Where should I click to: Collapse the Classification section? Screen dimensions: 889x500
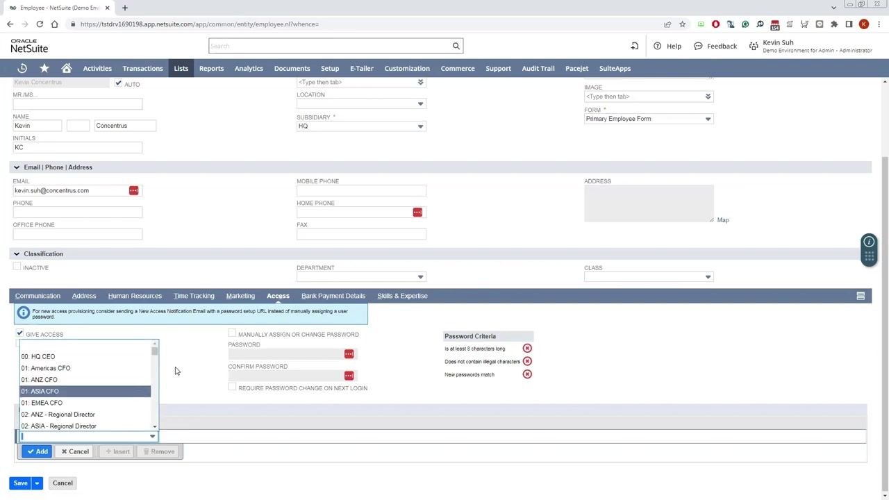coord(17,254)
